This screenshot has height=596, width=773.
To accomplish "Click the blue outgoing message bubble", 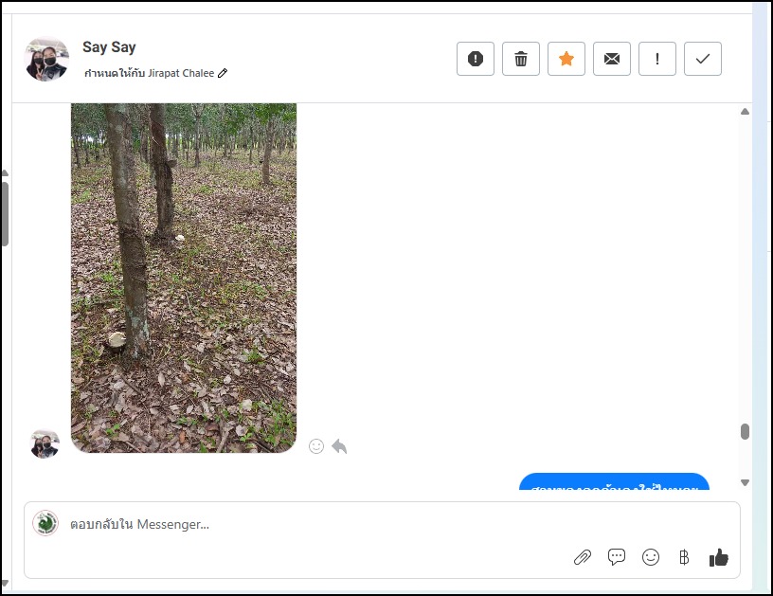I will [x=614, y=481].
